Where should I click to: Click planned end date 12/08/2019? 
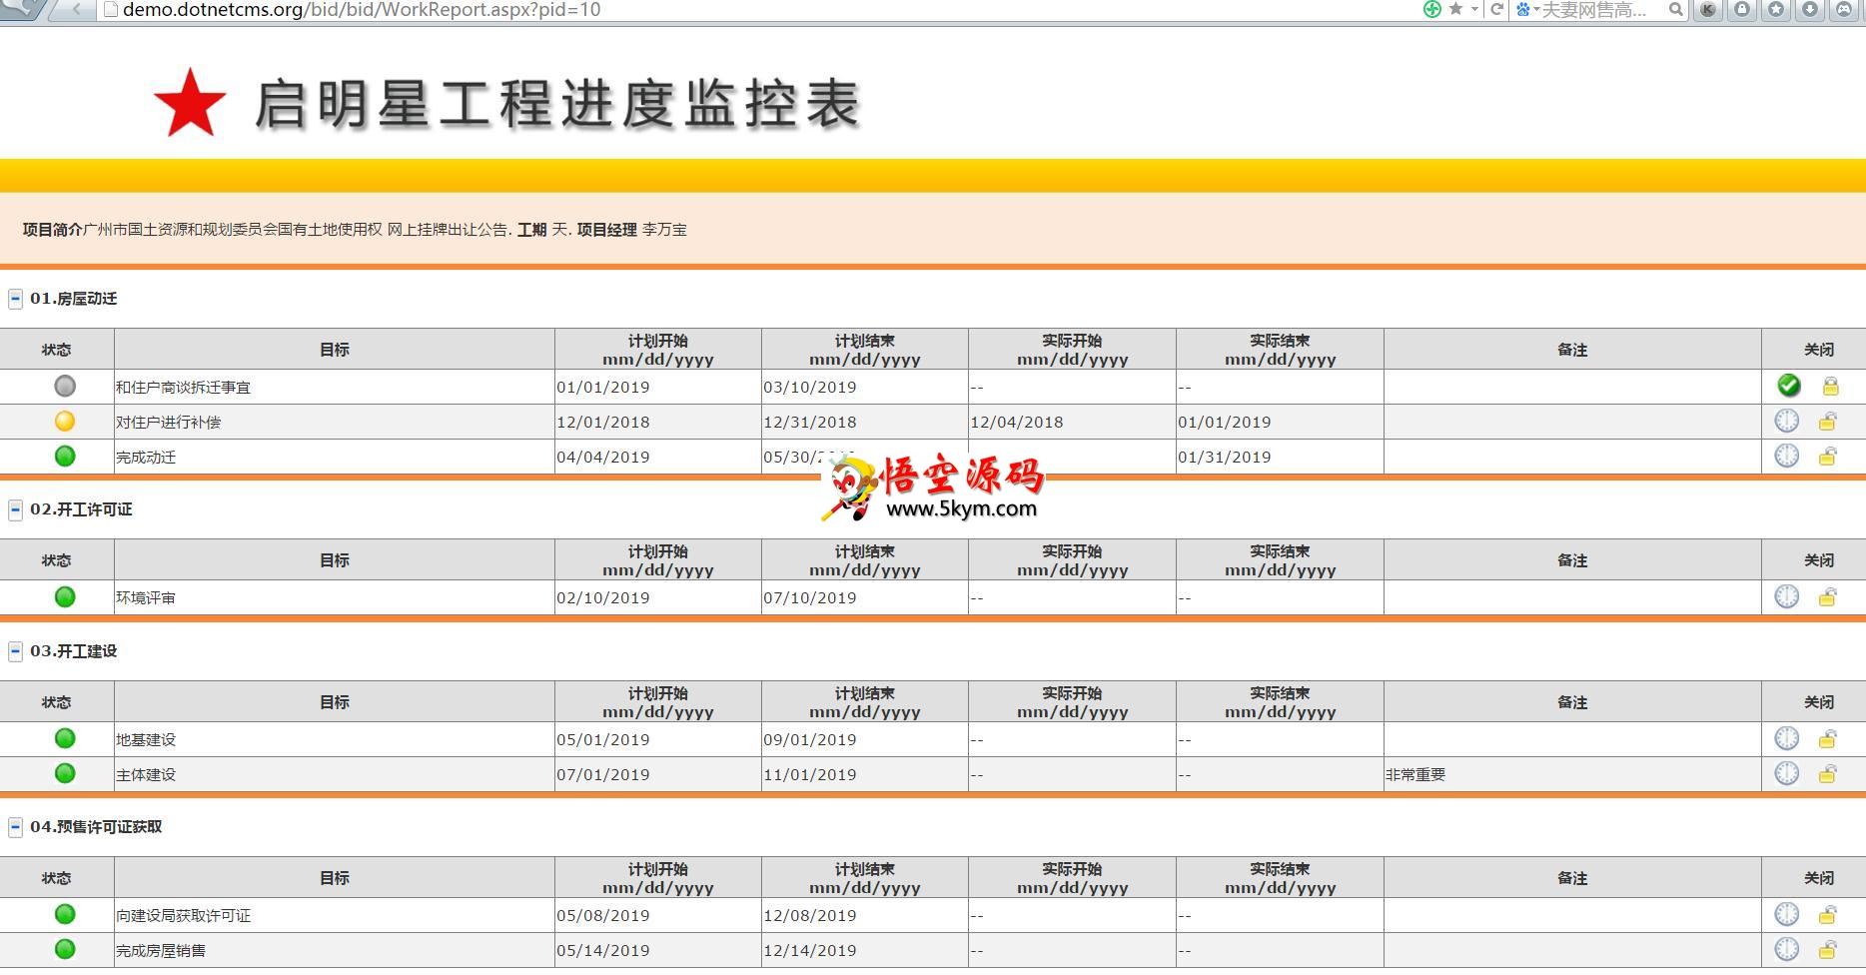810,916
